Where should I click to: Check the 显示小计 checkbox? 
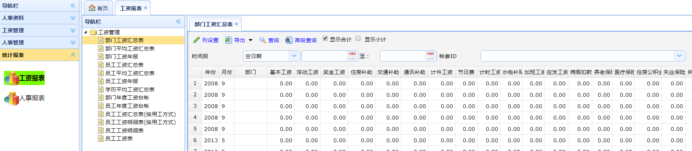358,38
